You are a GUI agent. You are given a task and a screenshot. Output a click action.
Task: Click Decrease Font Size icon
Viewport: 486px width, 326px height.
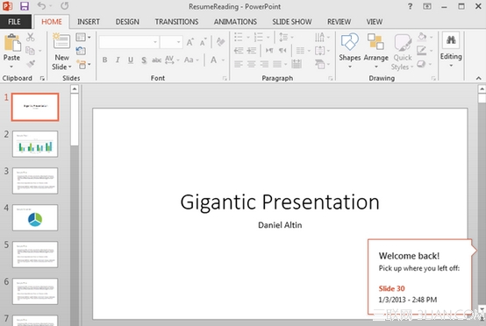(203, 42)
